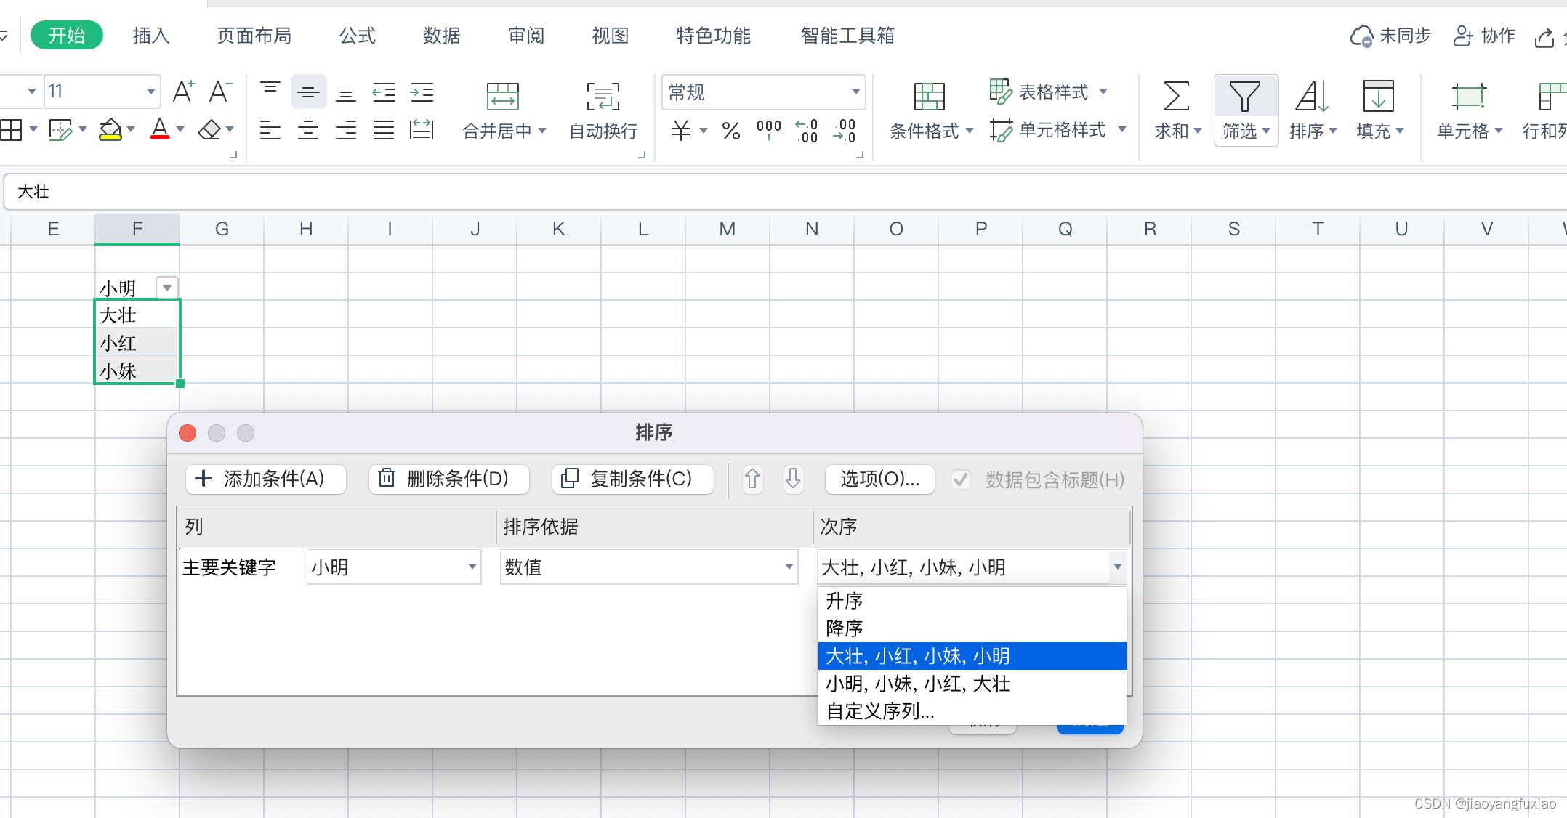Screen dimensions: 1567x818
Task: Click the Fill (填充) icon
Action: (1378, 96)
